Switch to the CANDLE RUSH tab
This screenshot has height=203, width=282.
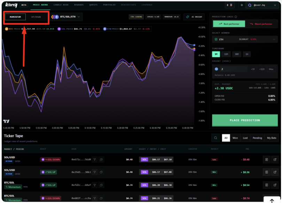[61, 5]
